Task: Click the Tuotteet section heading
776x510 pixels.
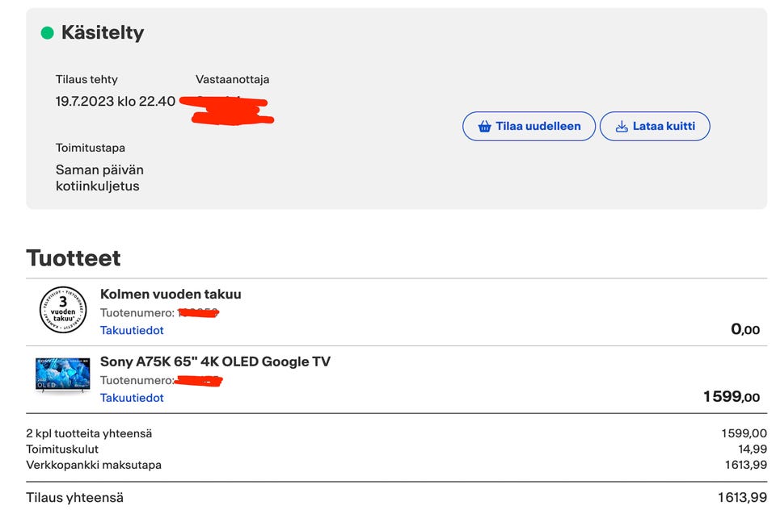Action: (74, 258)
